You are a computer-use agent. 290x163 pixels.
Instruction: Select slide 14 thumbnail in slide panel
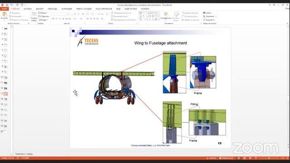[x=5, y=99]
